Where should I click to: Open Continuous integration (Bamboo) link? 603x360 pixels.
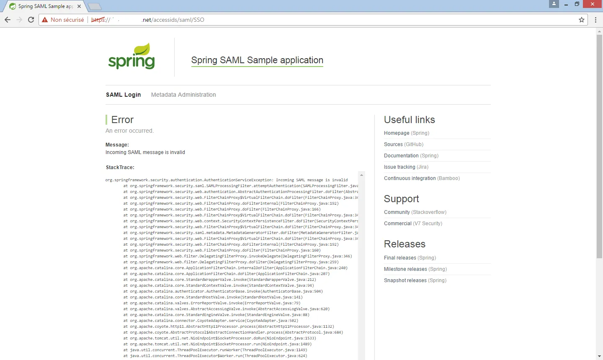[422, 178]
